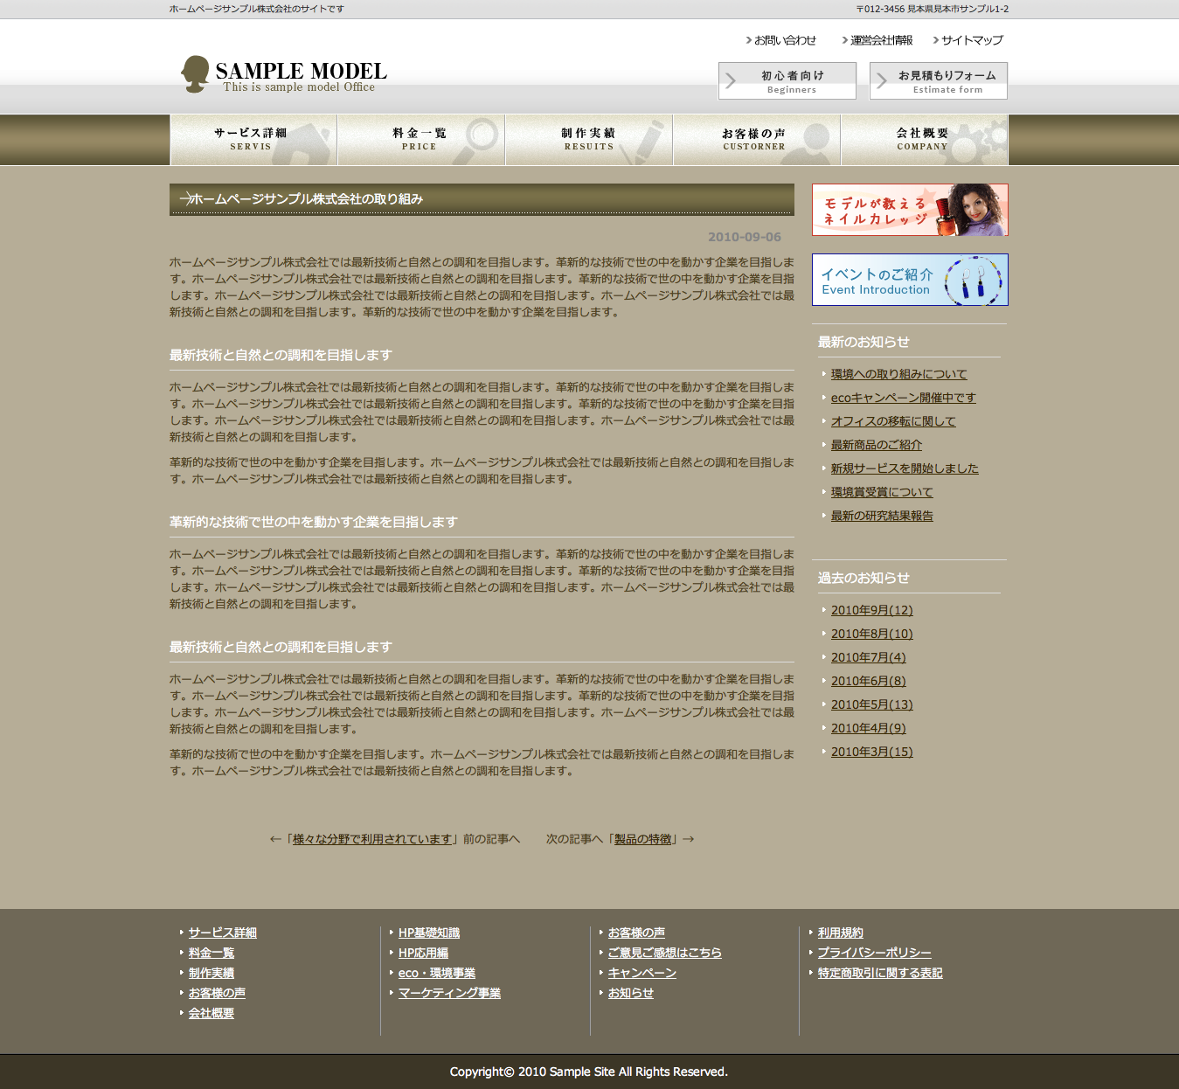Image resolution: width=1179 pixels, height=1089 pixels.
Task: Open the お見積もりフォーム Estimate form button
Action: click(x=939, y=81)
